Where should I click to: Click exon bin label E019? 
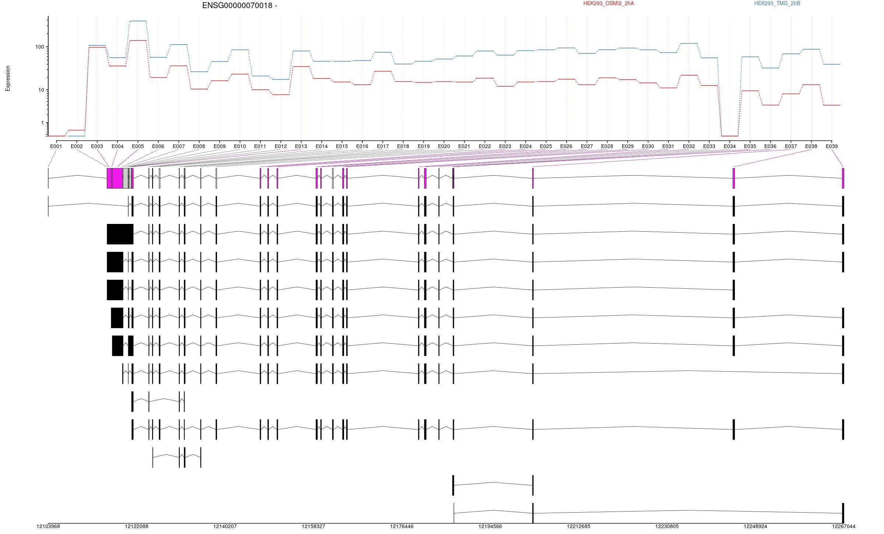click(424, 146)
